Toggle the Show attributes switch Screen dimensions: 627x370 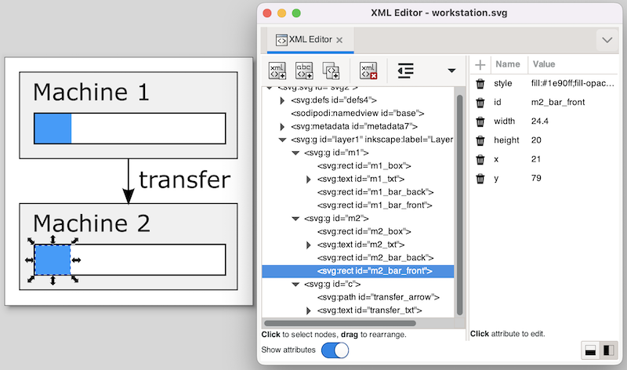click(335, 350)
